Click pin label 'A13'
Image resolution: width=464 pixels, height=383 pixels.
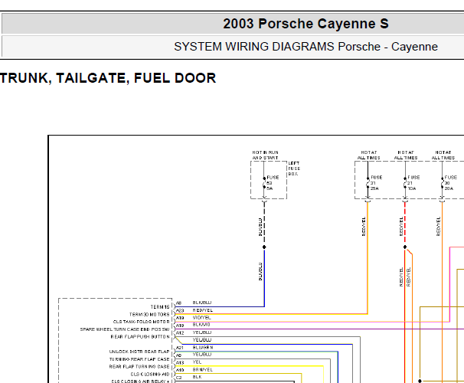click(180, 362)
